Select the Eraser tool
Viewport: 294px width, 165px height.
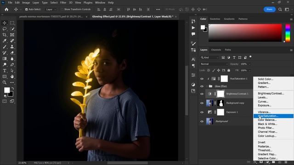12,53
